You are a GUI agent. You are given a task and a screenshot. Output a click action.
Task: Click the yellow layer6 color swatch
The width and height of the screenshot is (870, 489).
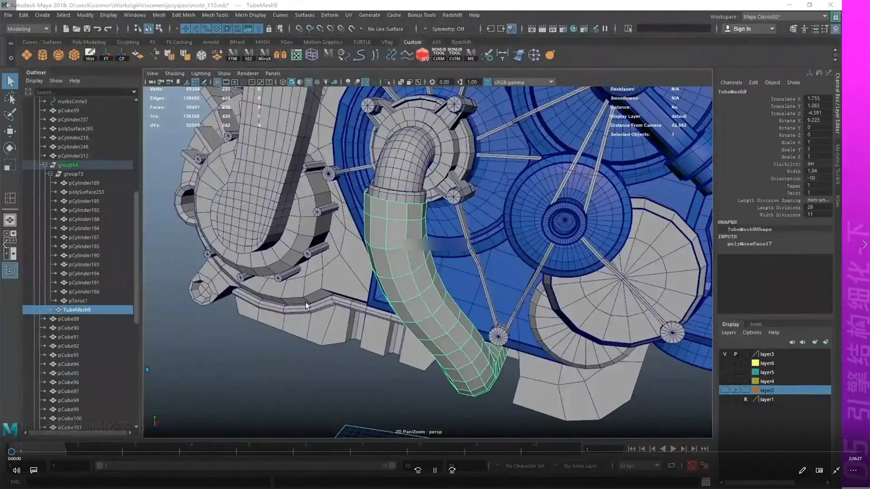point(755,363)
